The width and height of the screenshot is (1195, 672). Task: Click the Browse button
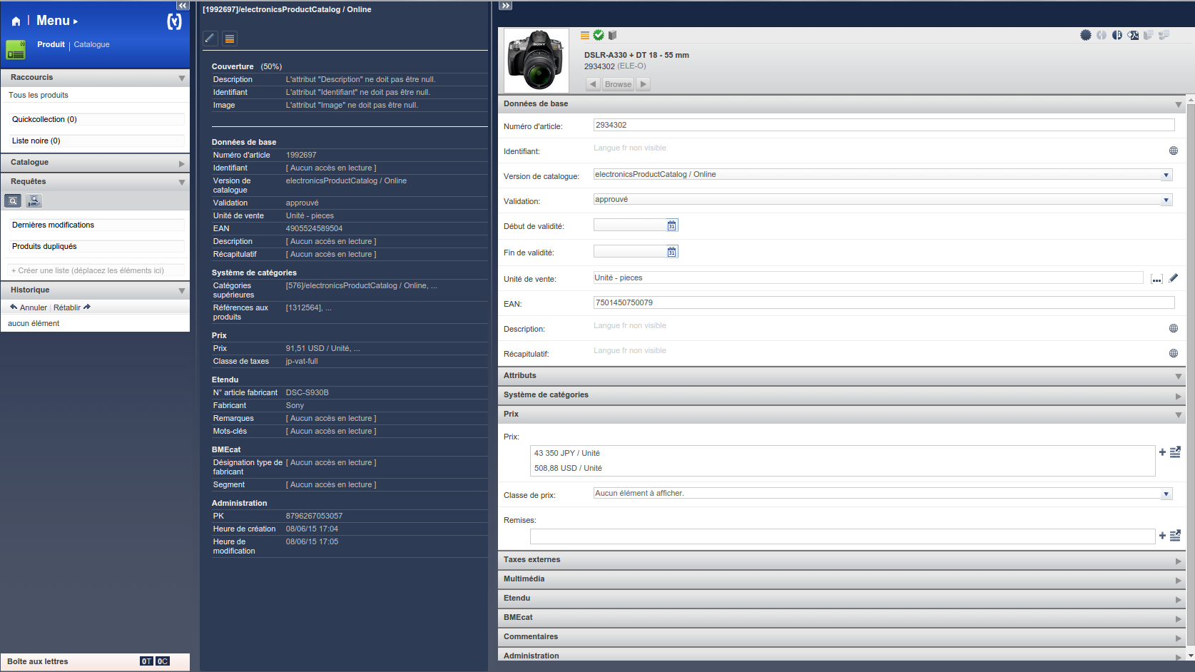(618, 84)
